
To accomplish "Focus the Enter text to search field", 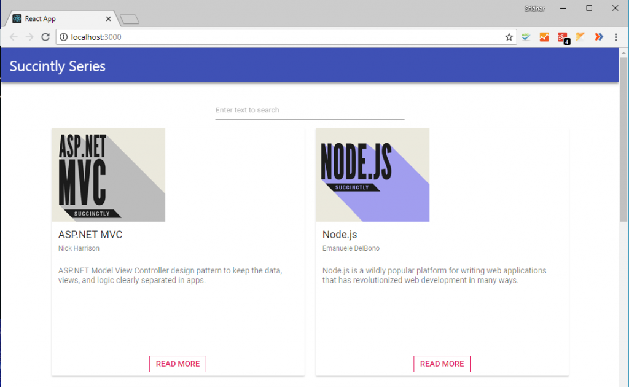I will [x=310, y=111].
